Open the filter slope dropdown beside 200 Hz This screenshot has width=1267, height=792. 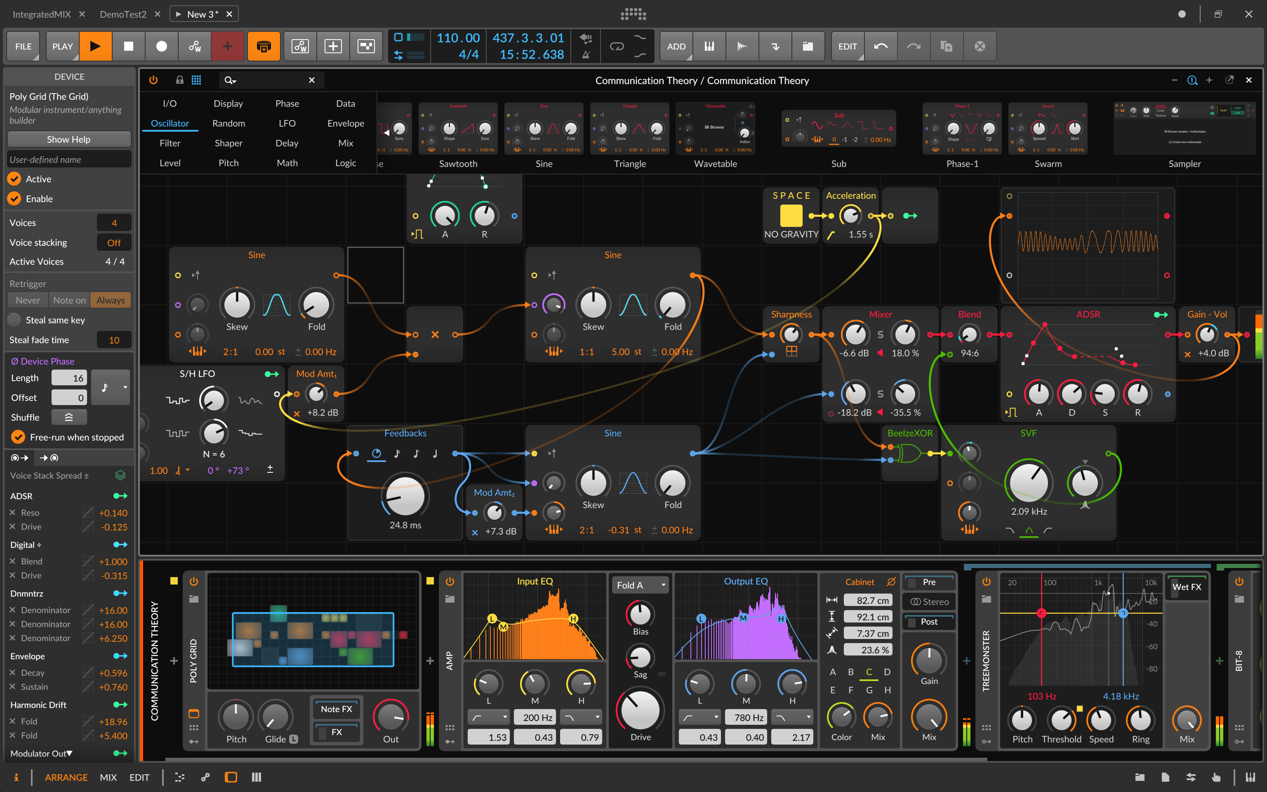tap(488, 717)
